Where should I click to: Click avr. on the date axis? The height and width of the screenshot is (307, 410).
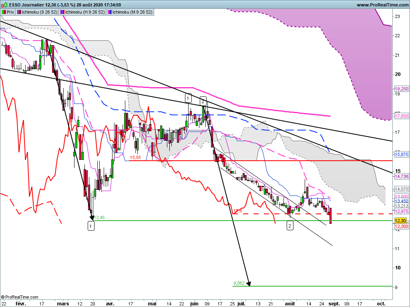coord(110,304)
